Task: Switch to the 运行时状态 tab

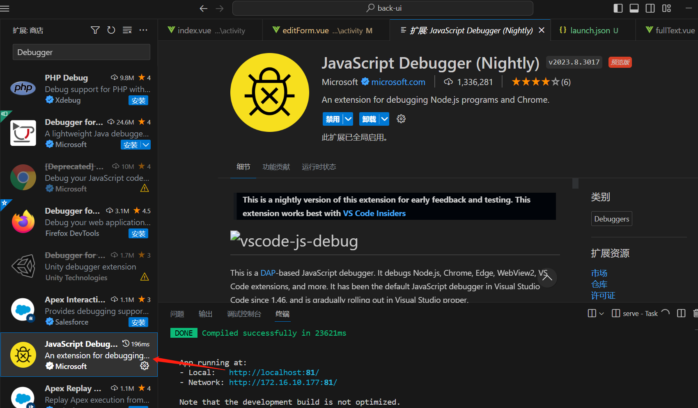Action: tap(319, 167)
